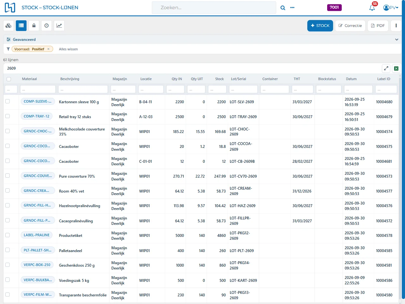Open the line chart view icon

pos(59,26)
